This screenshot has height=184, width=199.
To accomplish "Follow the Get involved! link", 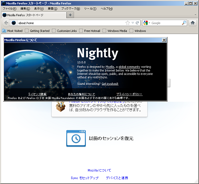I will (110, 84).
